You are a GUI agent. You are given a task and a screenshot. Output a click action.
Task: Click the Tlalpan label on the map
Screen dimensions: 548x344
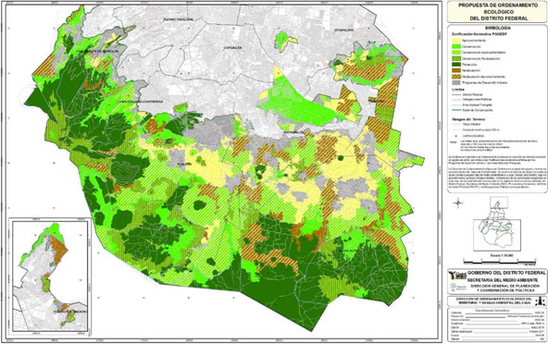pyautogui.click(x=184, y=164)
